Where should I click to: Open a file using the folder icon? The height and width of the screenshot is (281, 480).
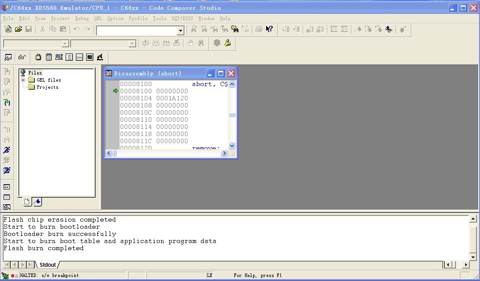pos(18,29)
